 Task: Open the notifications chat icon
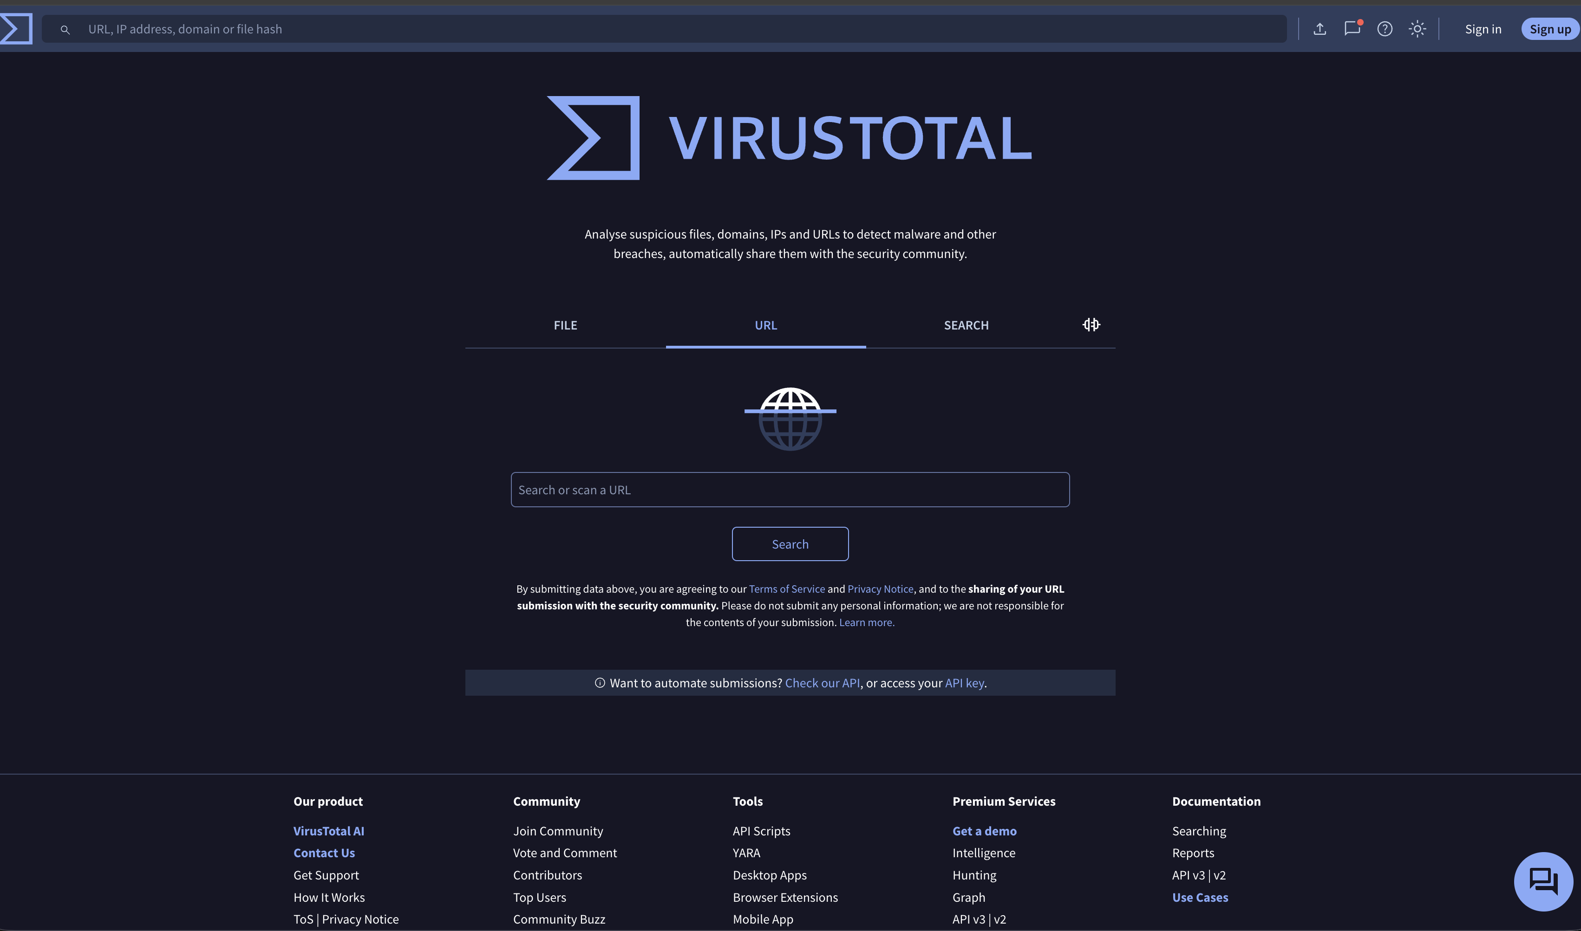coord(1352,28)
